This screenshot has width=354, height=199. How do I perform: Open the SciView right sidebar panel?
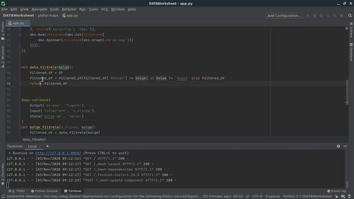(351, 30)
